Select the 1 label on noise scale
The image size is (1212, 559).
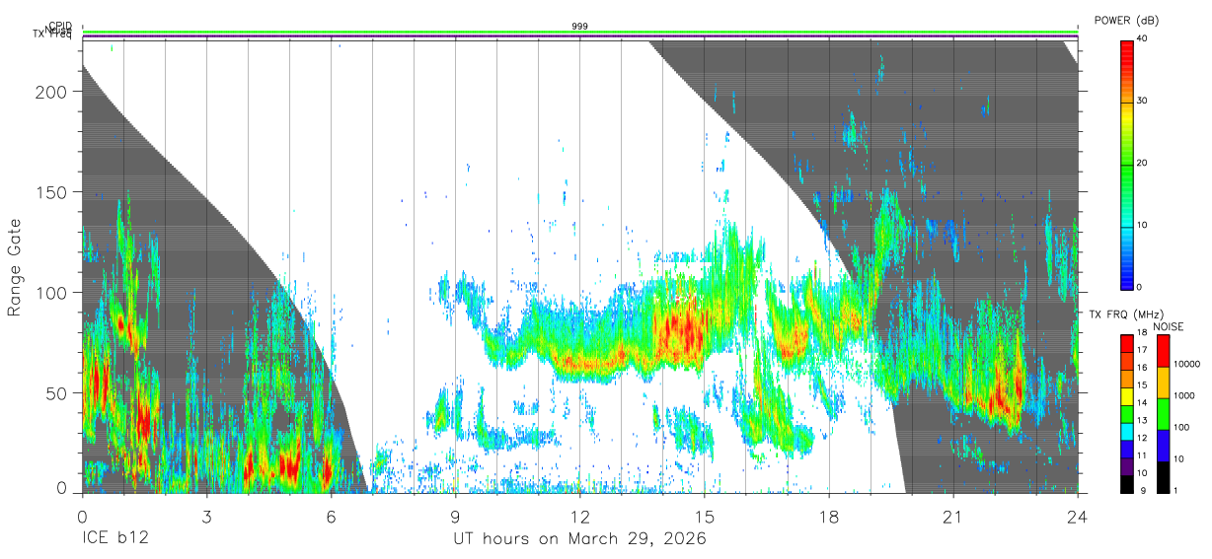(x=1176, y=490)
